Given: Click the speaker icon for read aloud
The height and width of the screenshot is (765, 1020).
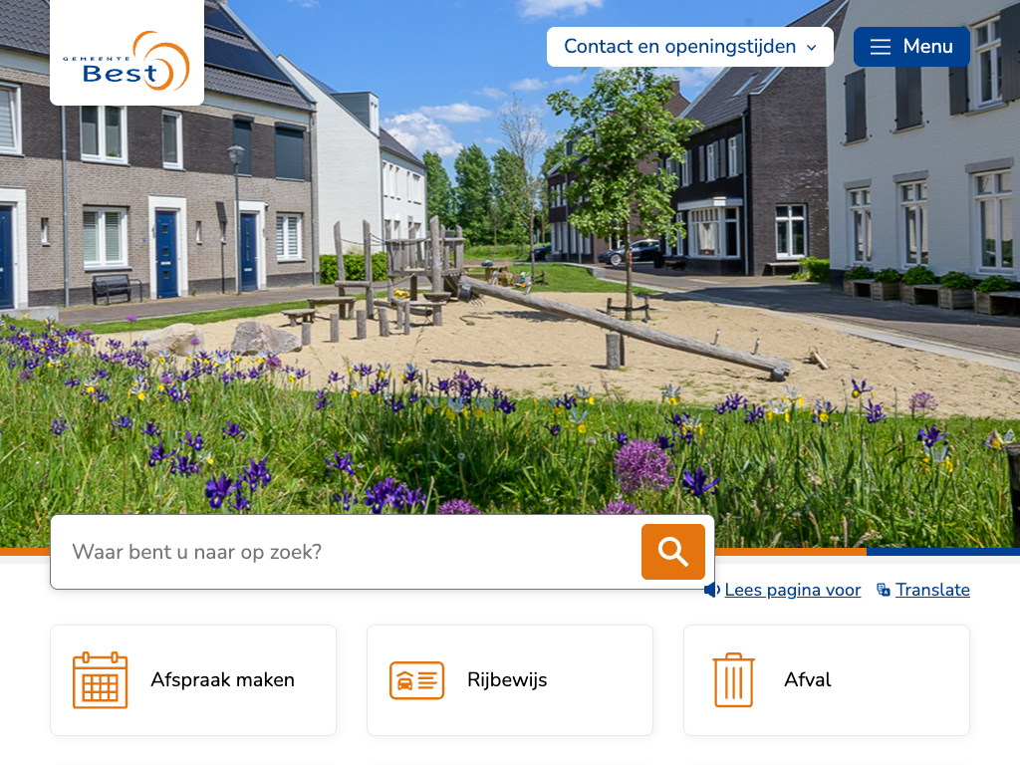Looking at the screenshot, I should (x=711, y=590).
